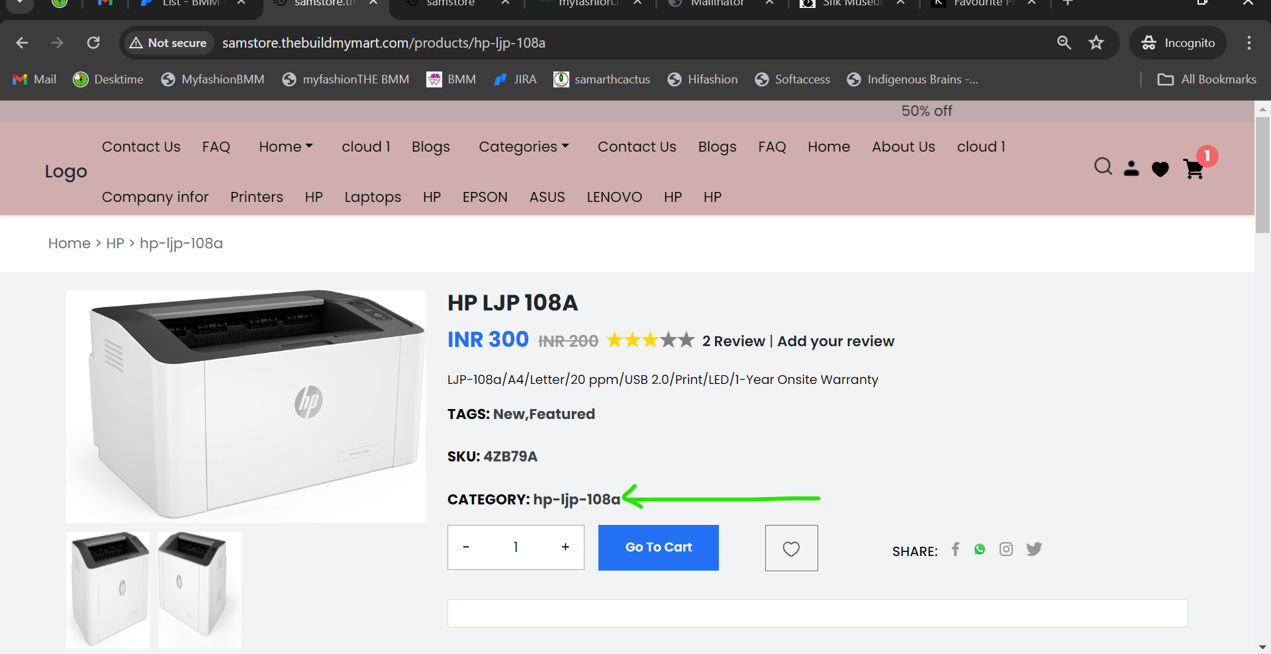Open the Desktime bookmark
The width and height of the screenshot is (1271, 654).
[x=108, y=79]
